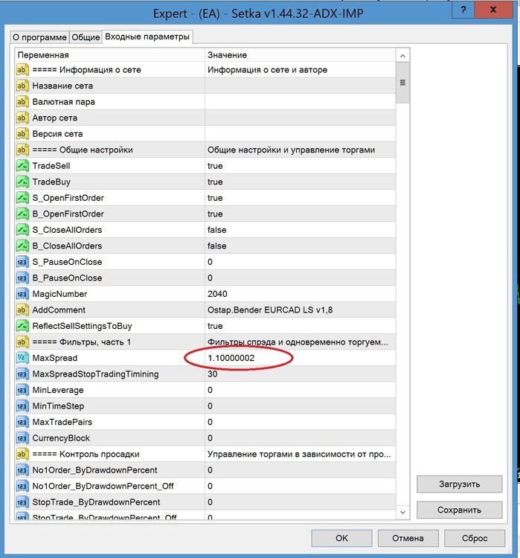Viewport: 520px width, 558px height.
Task: Click the integer icon beside MagicNumber
Action: coord(22,294)
